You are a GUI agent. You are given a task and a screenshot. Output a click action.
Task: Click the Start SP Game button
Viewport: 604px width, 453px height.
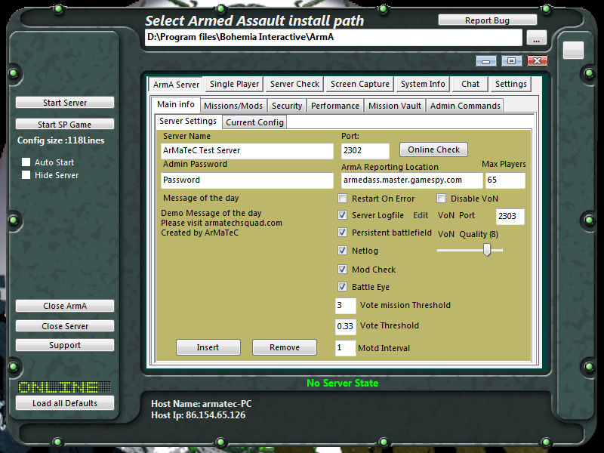[65, 125]
